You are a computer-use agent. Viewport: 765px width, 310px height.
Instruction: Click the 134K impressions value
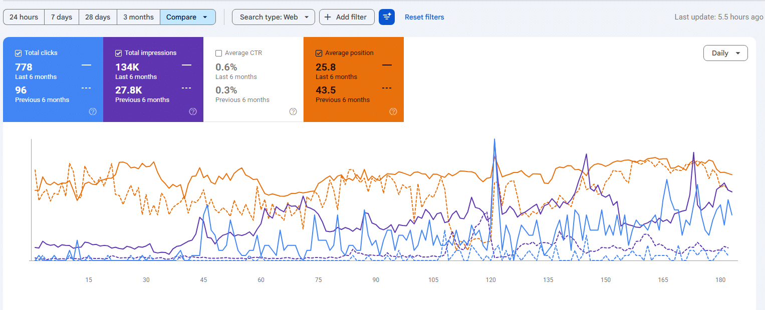point(127,67)
